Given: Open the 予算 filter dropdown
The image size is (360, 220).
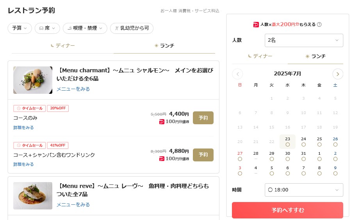Looking at the screenshot, I should tap(20, 28).
